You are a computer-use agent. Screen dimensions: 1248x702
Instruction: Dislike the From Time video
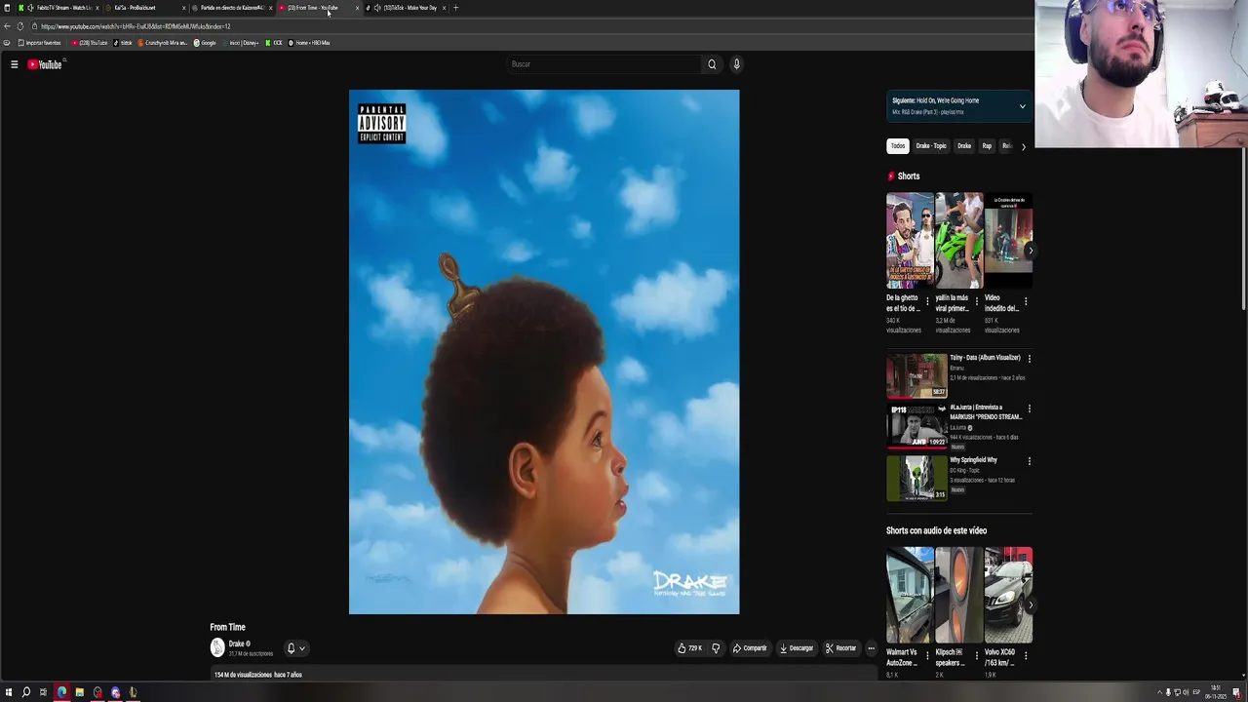(716, 648)
